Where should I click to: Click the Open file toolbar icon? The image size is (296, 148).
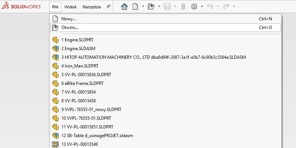[151, 7]
